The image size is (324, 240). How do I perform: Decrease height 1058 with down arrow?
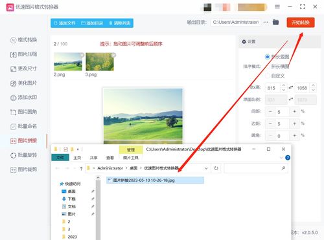313,90
